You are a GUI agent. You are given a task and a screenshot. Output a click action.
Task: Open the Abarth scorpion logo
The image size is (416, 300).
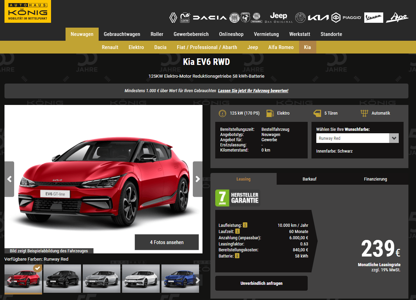245,18
